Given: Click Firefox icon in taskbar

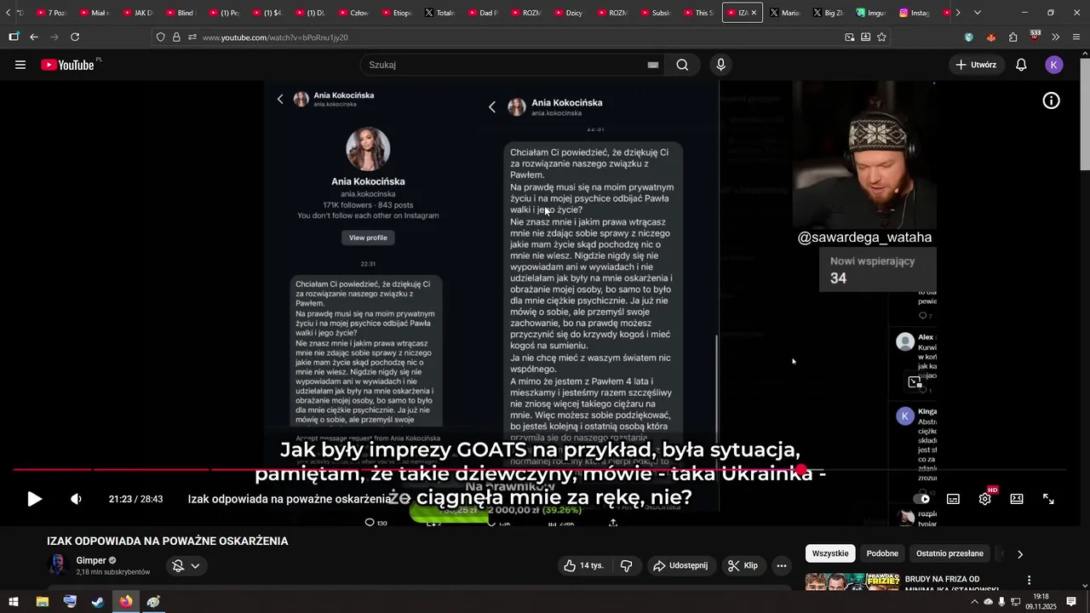Looking at the screenshot, I should coord(126,602).
